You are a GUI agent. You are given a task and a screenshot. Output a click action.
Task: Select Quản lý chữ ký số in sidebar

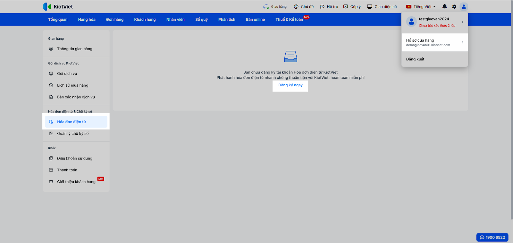tap(76, 134)
